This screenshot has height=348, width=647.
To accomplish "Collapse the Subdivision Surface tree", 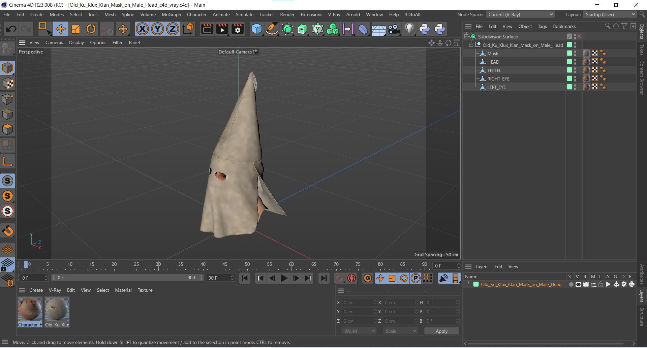I will click(x=467, y=36).
